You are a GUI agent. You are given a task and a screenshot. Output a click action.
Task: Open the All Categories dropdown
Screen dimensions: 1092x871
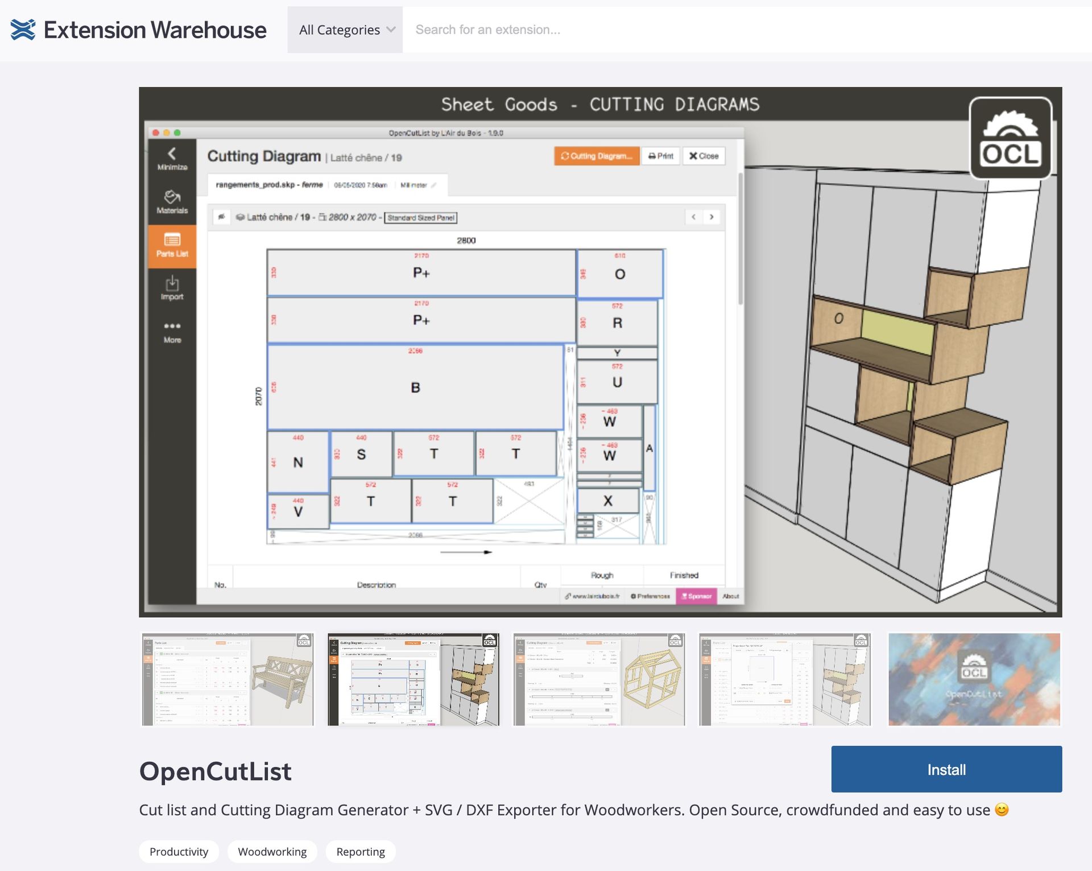click(345, 30)
